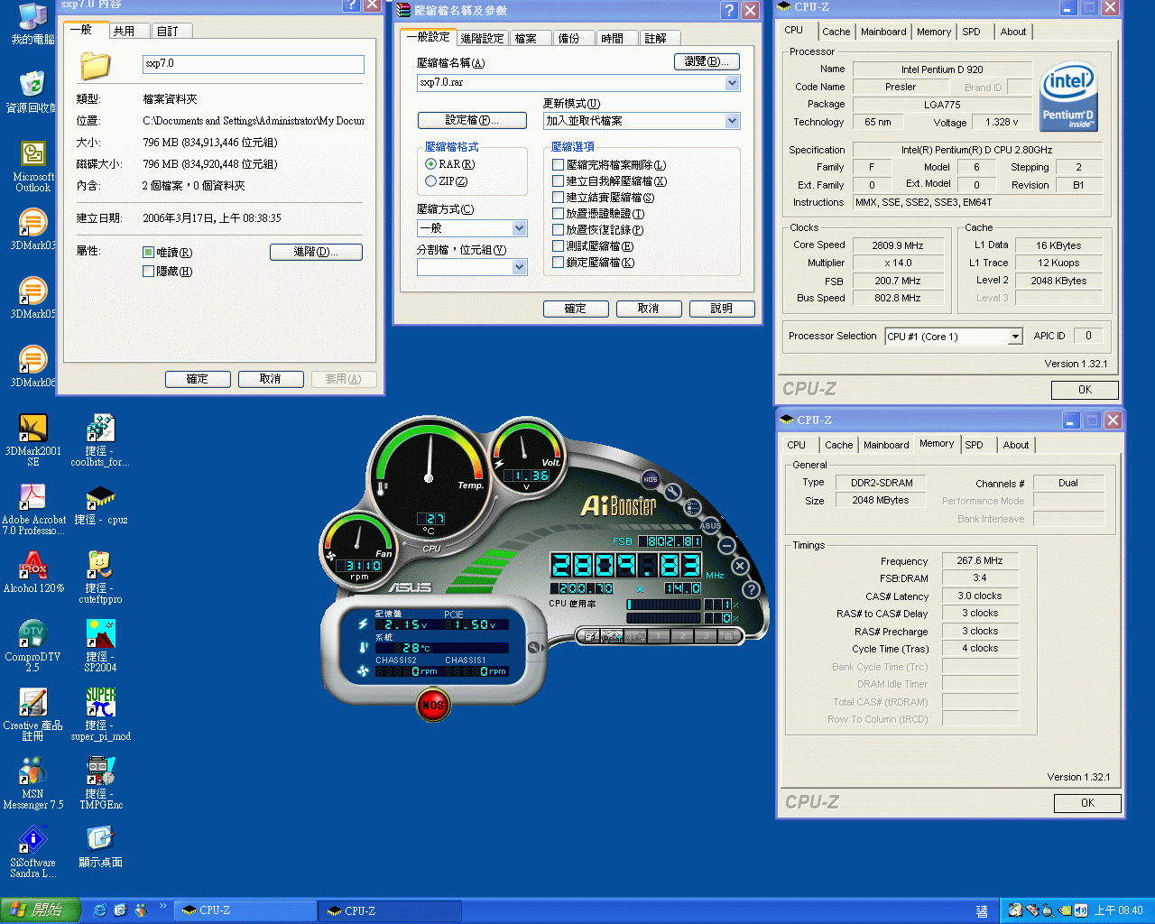Open Adobe Acrobat 7.0 desktop icon

pyautogui.click(x=32, y=508)
